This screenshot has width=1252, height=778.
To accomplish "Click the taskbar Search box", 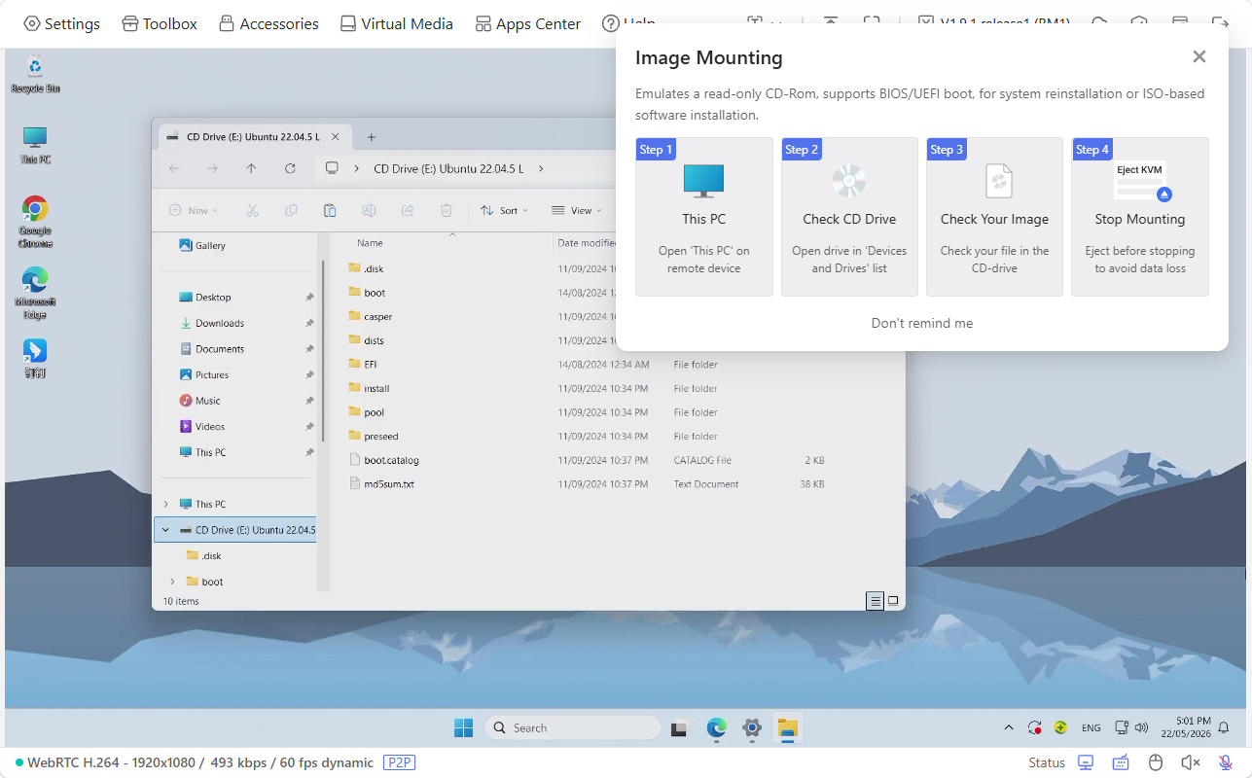I will click(572, 727).
